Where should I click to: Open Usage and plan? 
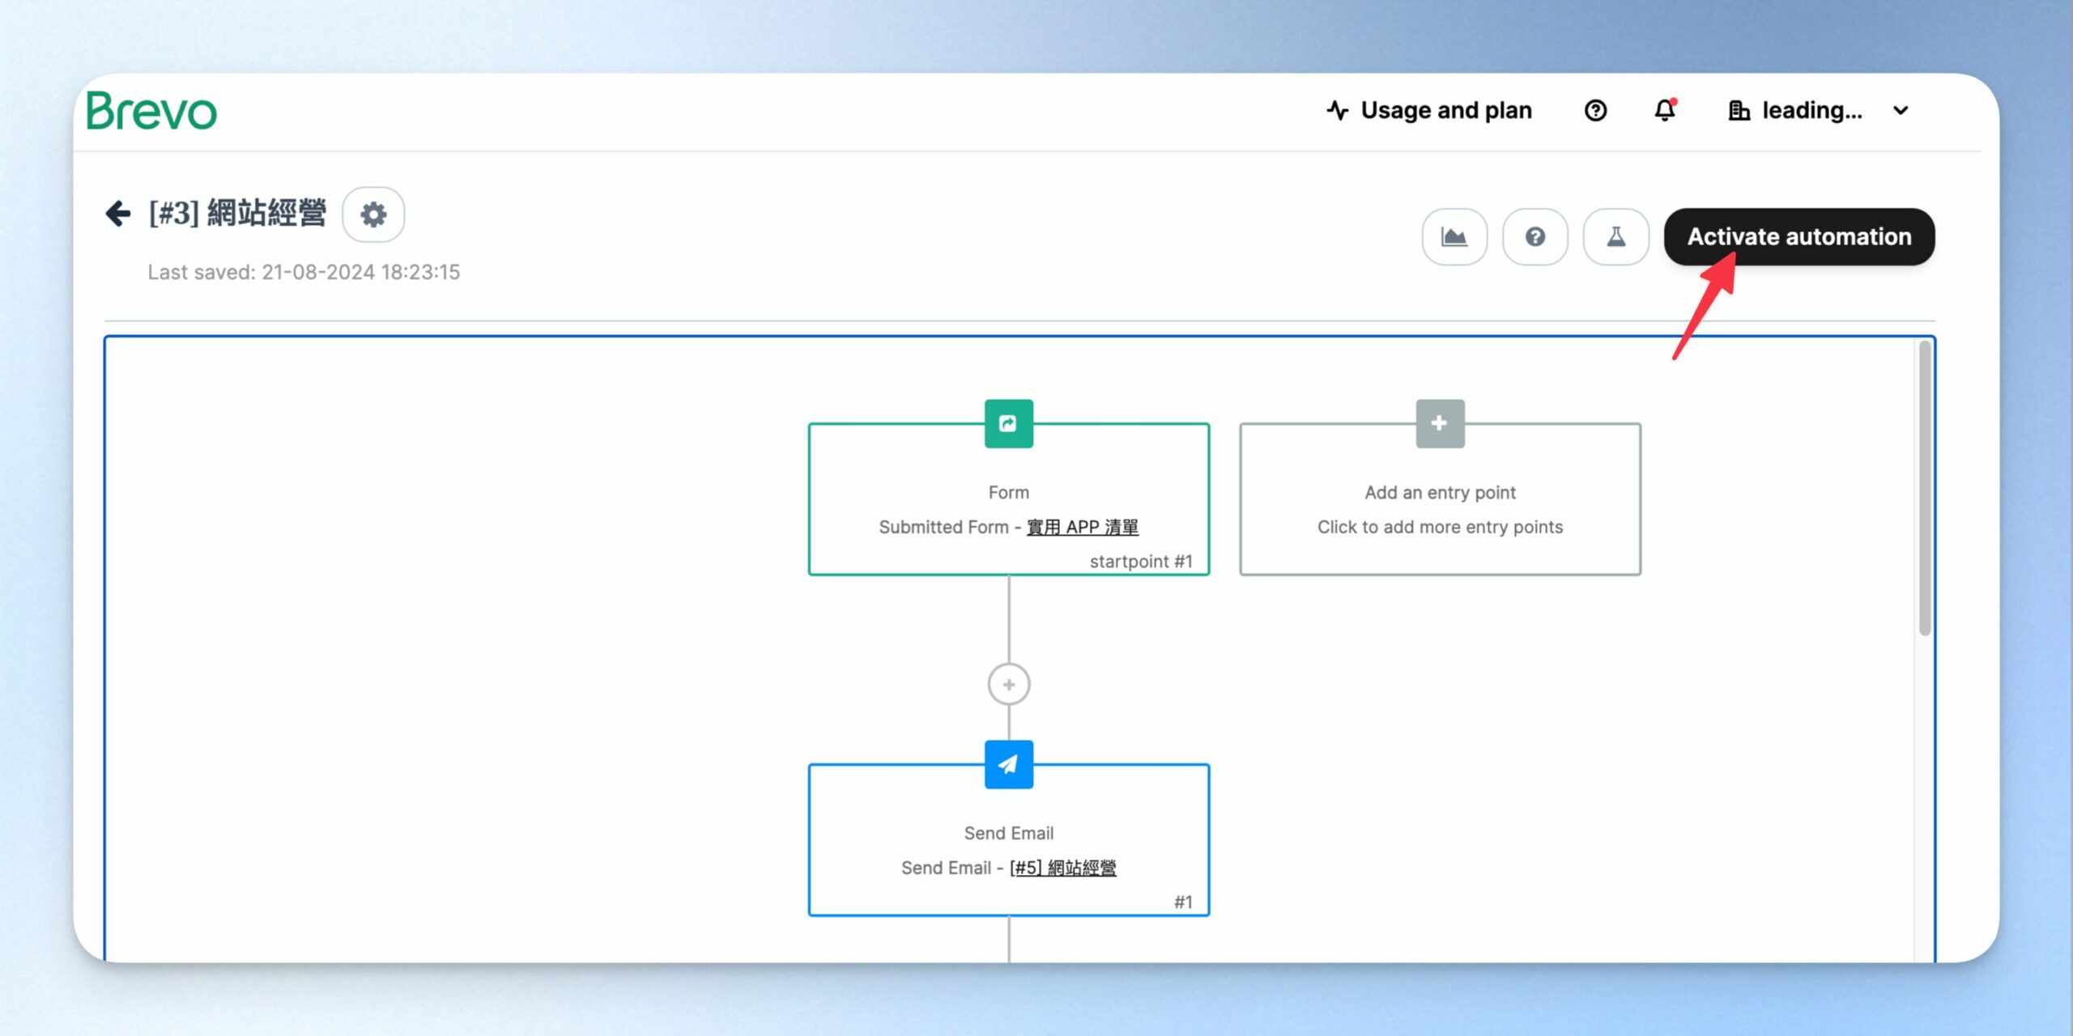[1429, 110]
